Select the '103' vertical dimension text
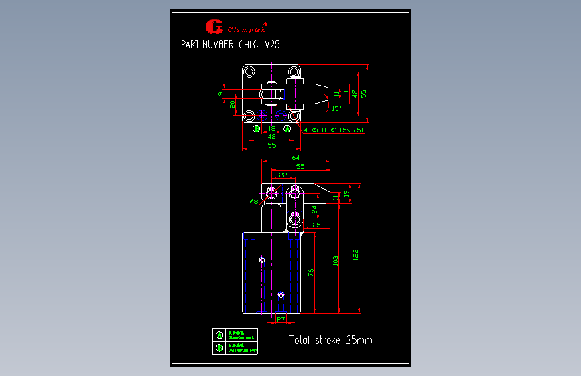The image size is (581, 376). click(x=335, y=261)
